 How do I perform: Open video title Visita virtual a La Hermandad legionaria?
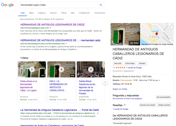click(28, 86)
